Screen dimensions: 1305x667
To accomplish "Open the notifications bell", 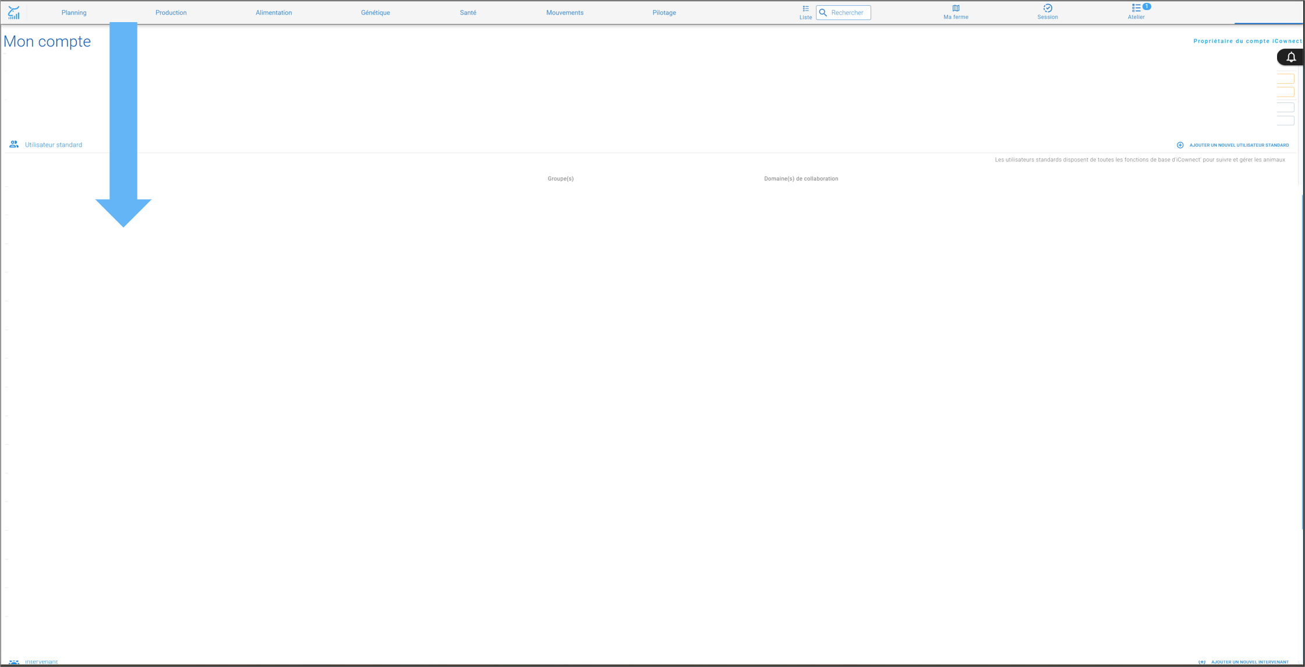I will pyautogui.click(x=1291, y=57).
